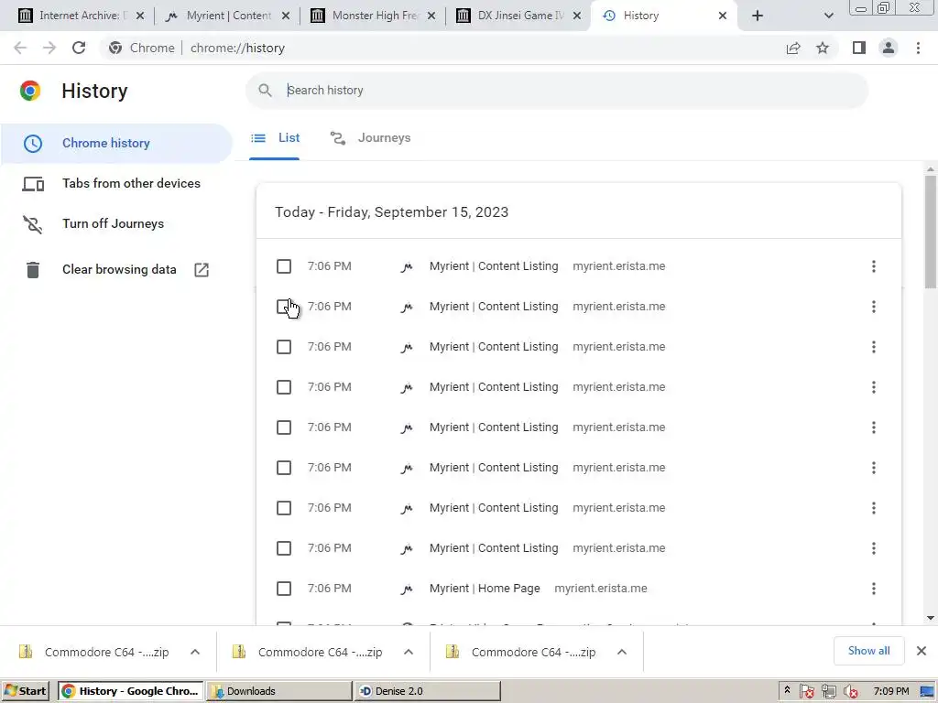
Task: Open actions menu for Myrient Home Page entry
Action: (873, 589)
